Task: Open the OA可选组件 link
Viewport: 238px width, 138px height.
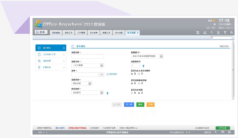Action: (x=94, y=128)
